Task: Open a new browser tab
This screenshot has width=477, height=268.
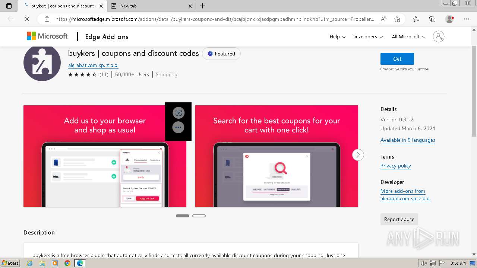Action: [x=202, y=6]
